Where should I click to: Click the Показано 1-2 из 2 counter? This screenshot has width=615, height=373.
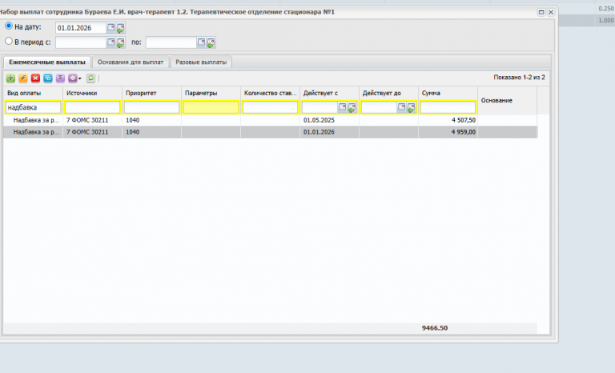(519, 78)
